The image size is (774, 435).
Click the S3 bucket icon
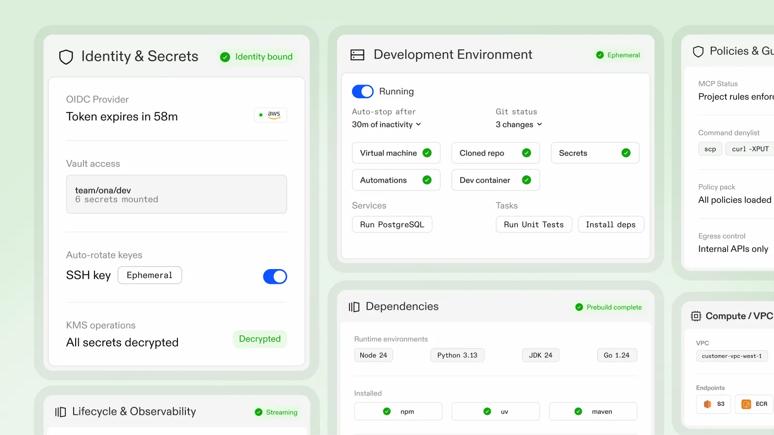click(x=707, y=404)
